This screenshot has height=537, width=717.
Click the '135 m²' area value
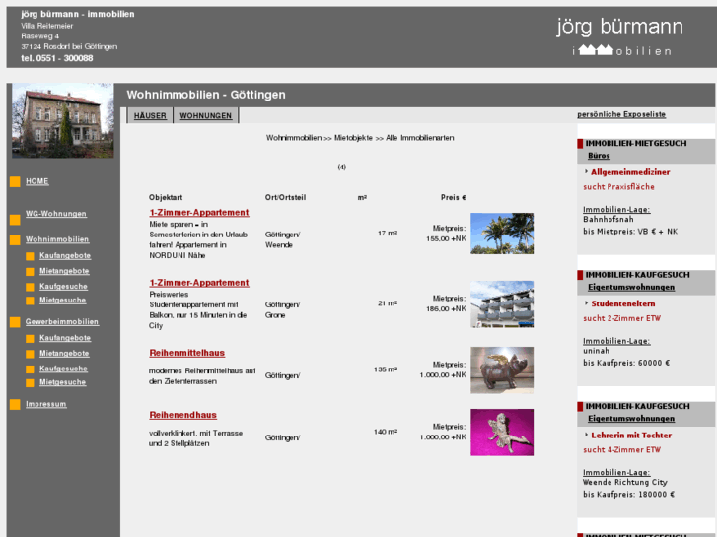386,369
